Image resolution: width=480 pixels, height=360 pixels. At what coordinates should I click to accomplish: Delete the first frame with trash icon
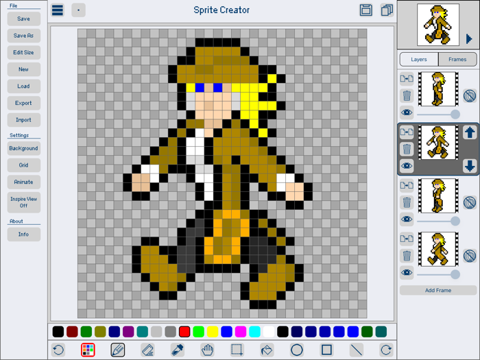coord(407,96)
